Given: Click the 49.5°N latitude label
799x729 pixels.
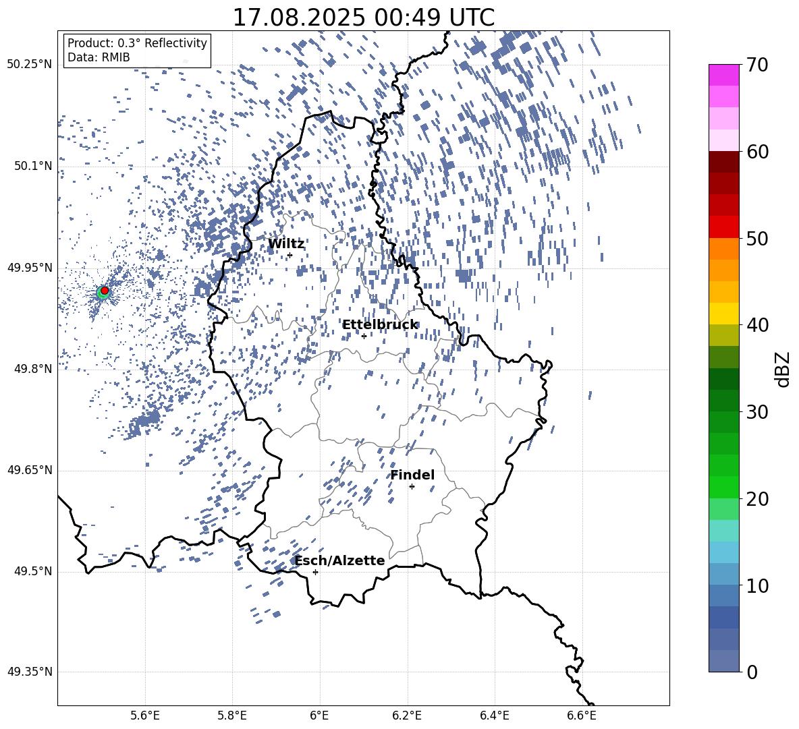Looking at the screenshot, I should pos(32,572).
